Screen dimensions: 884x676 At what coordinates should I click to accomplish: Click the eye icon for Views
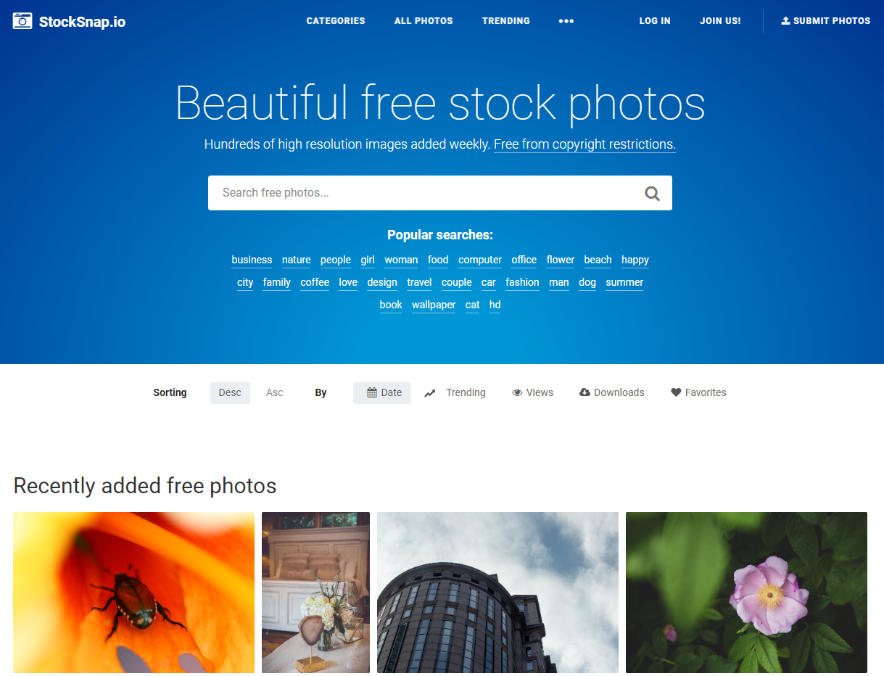click(518, 392)
